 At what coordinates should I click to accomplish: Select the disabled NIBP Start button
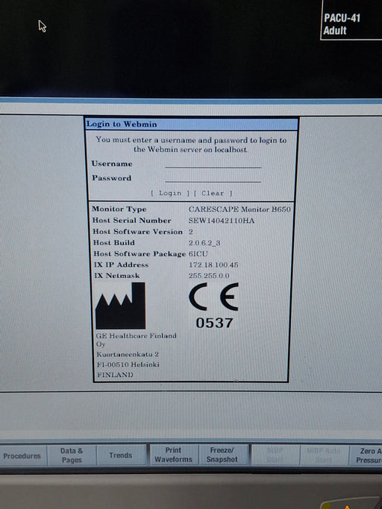[275, 455]
